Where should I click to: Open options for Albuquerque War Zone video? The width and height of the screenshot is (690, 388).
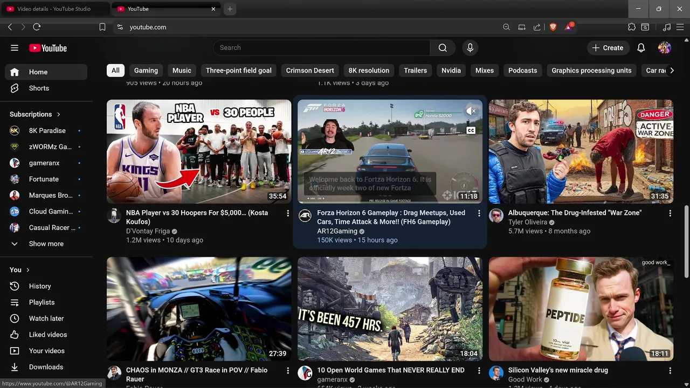point(670,213)
